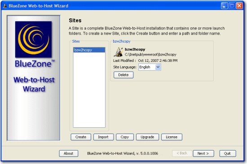Quit the wizard
This screenshot has height=164, width=247.
pos(228,153)
